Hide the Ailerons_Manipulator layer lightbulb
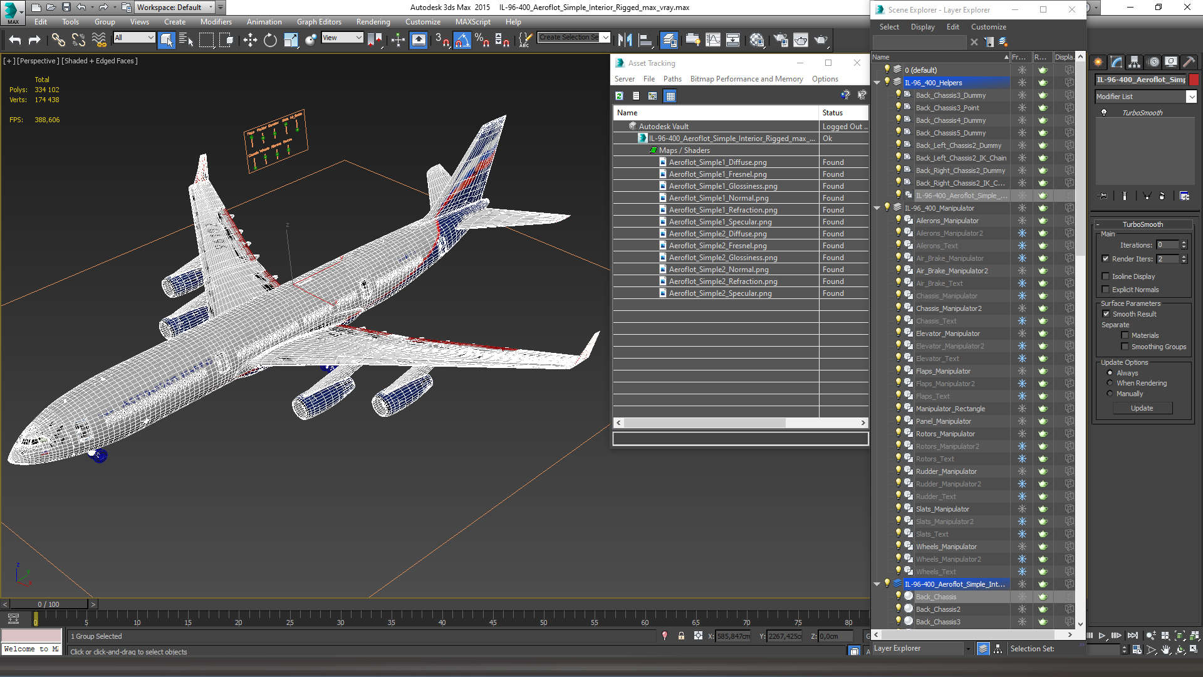This screenshot has height=677, width=1203. click(x=898, y=220)
